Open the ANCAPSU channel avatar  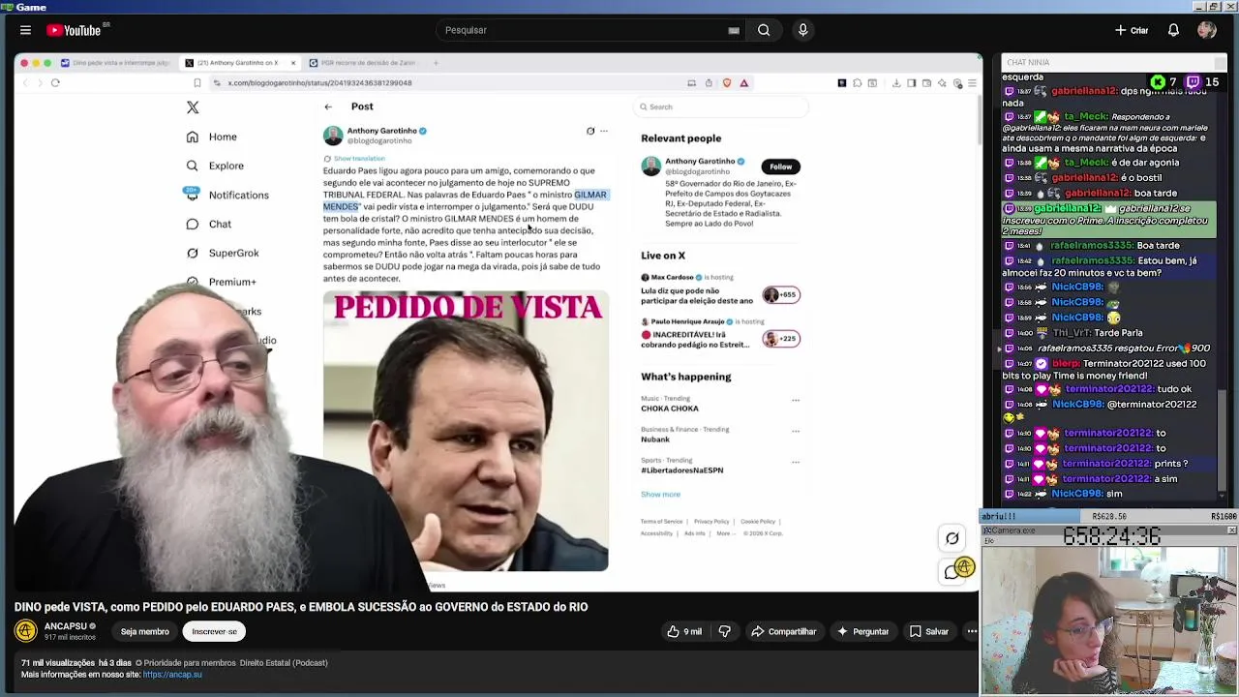(x=26, y=631)
